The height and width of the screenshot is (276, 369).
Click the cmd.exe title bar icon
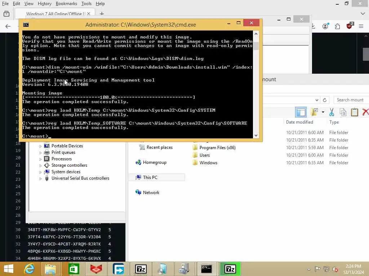(x=26, y=25)
